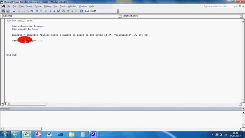This screenshot has width=245, height=138.
Task: Click the blue Help question mark icon
Action: click(81, 11)
